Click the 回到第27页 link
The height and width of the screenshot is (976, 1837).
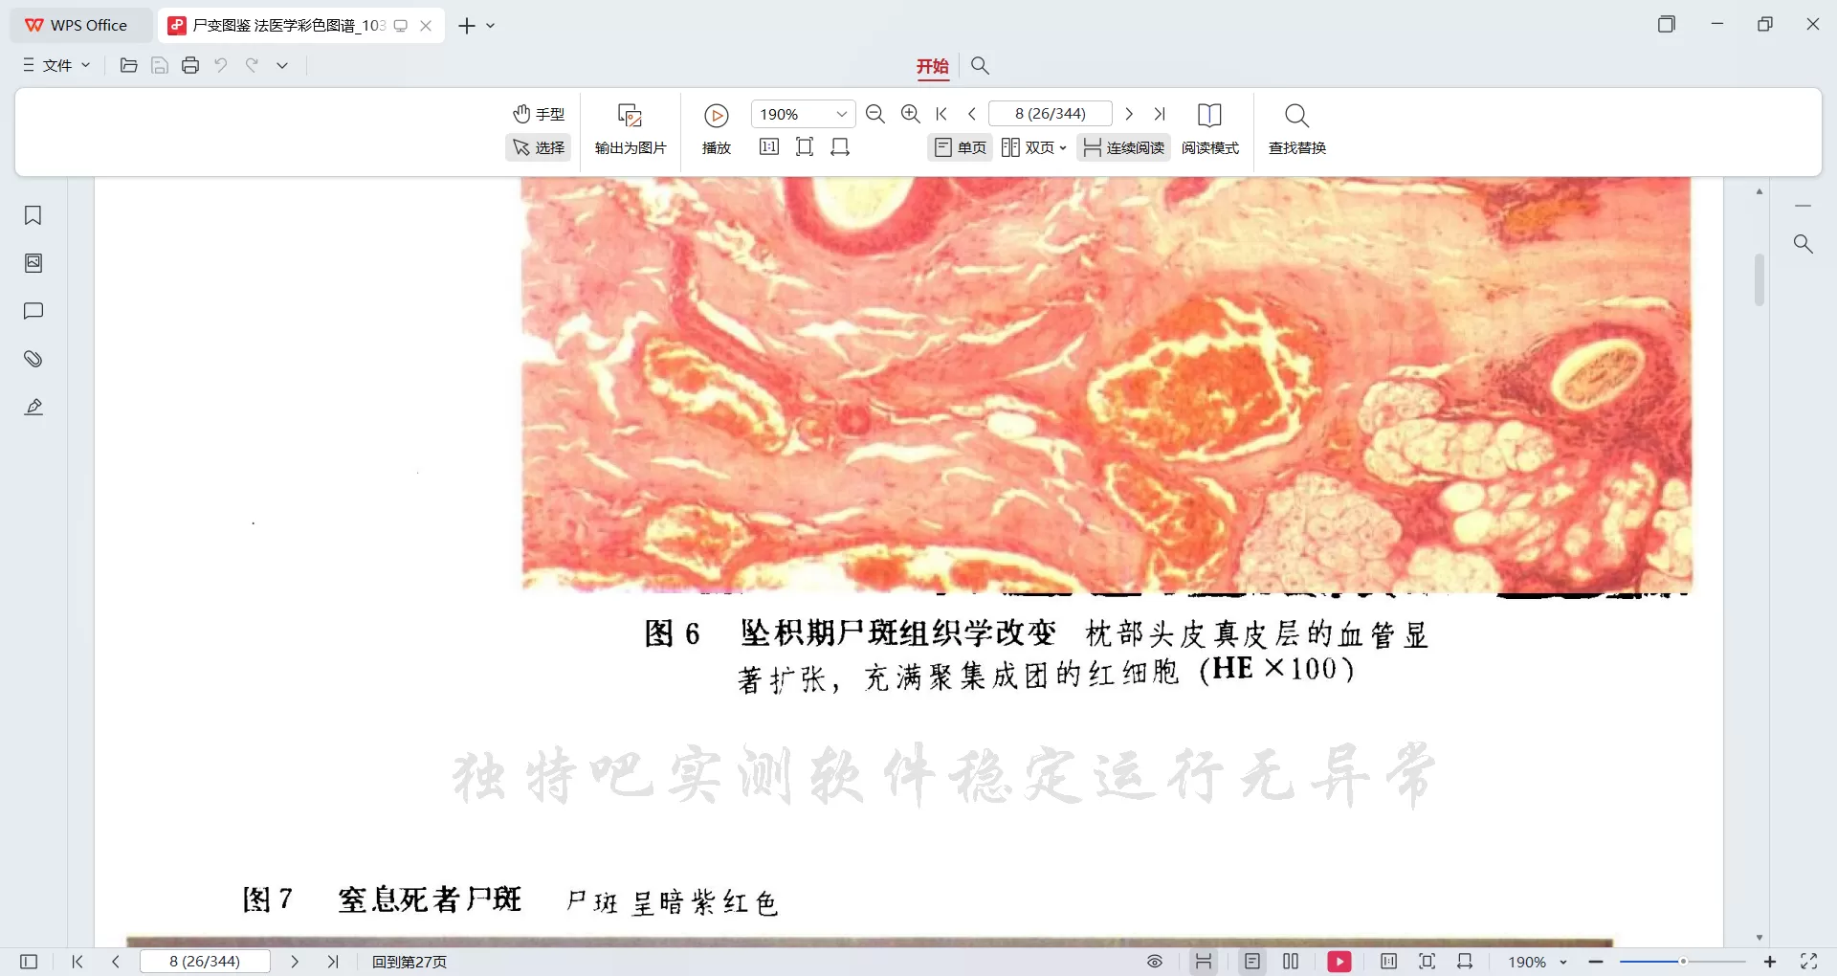click(409, 962)
